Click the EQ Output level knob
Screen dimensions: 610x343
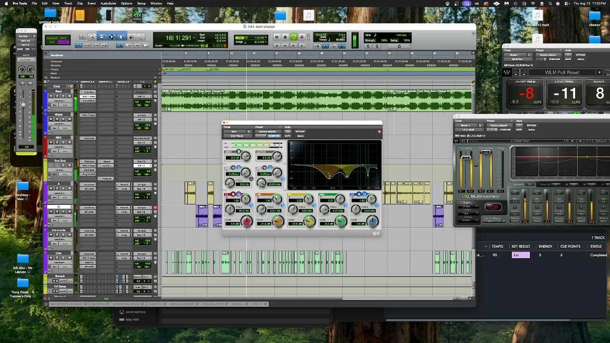point(277,156)
